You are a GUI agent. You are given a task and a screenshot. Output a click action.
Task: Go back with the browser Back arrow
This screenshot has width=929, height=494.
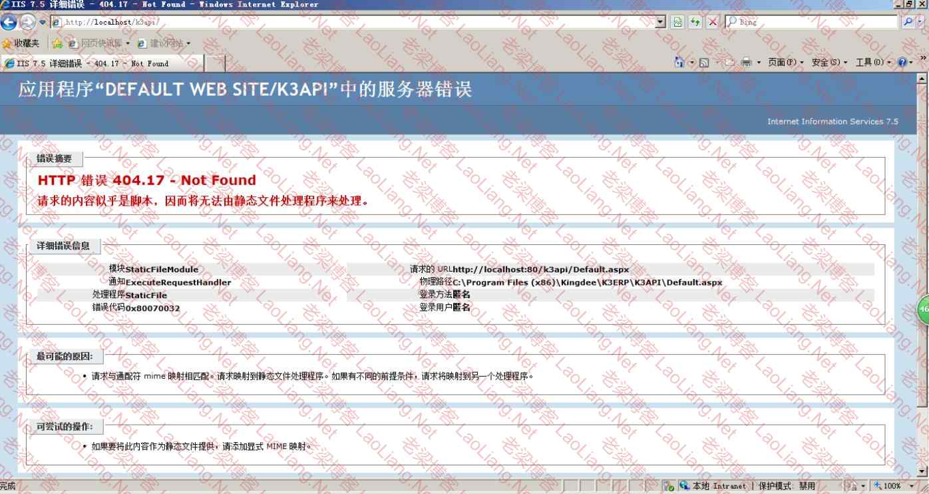coord(9,22)
